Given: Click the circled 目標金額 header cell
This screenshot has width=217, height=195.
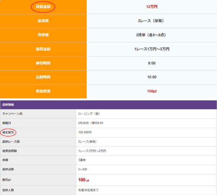Looking at the screenshot, I should [x=43, y=7].
